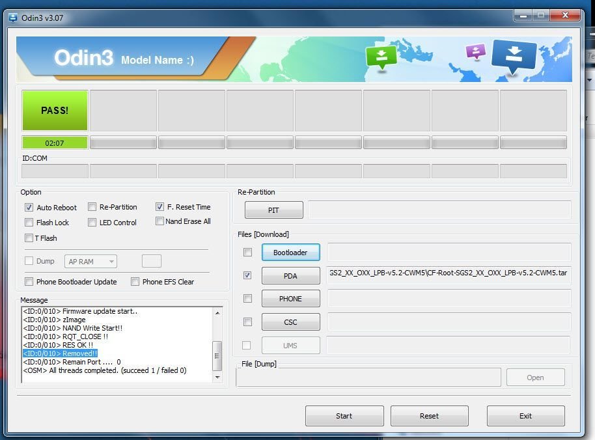595x440 pixels.
Task: Enable Phone EFS Clear checkbox
Action: (135, 281)
